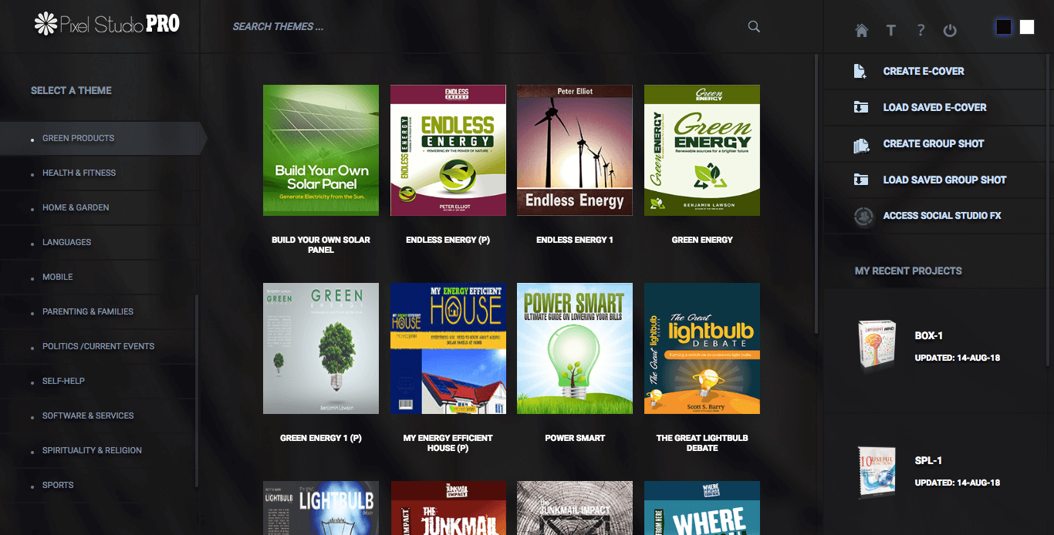Open the SPL-1 recent project thumbnail
The width and height of the screenshot is (1054, 535).
click(877, 472)
